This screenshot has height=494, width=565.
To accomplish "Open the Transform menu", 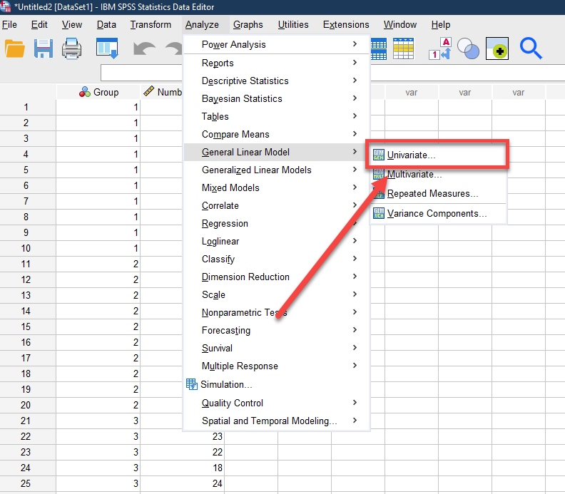I will coord(151,24).
